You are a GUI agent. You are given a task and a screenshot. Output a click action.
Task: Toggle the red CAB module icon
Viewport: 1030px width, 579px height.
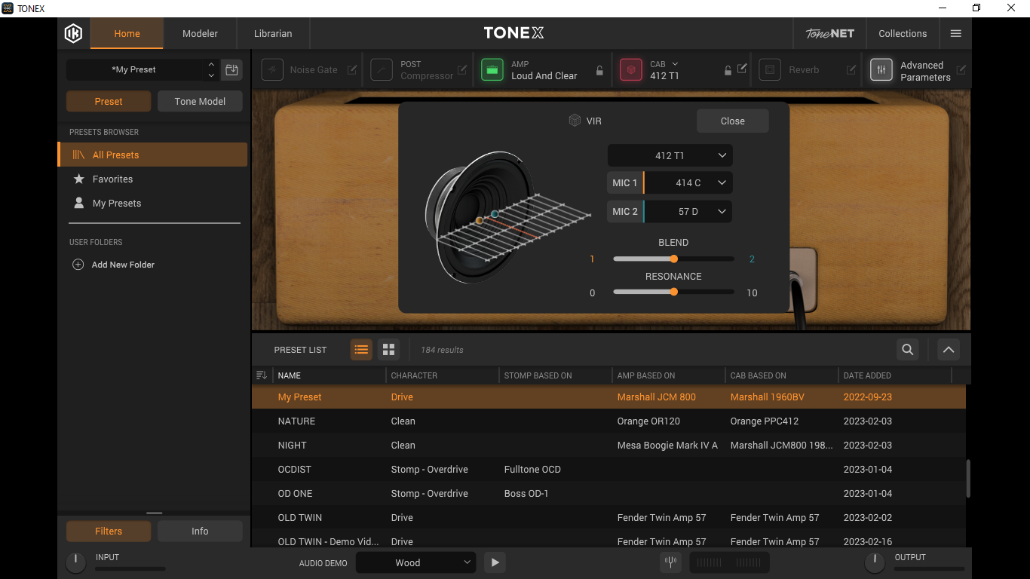[x=630, y=69]
